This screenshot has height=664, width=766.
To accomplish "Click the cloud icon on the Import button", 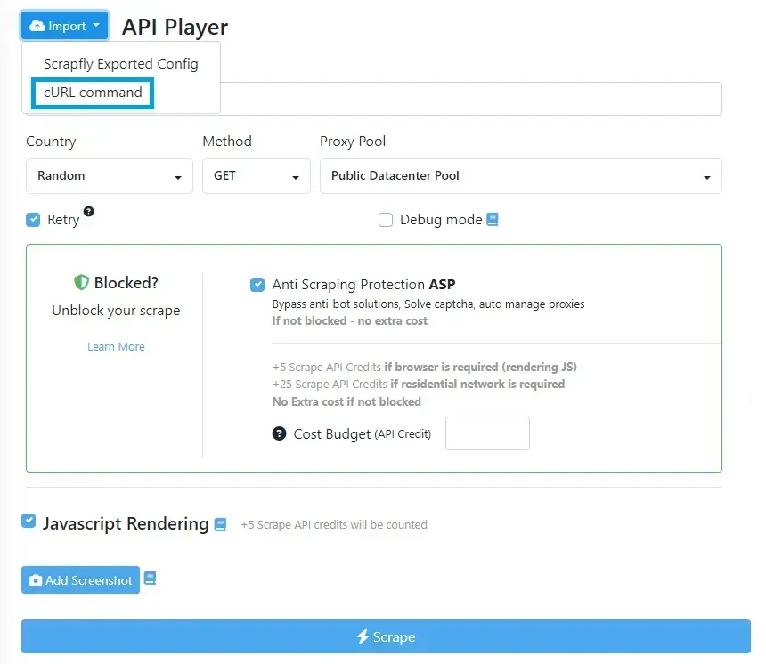I will pyautogui.click(x=37, y=25).
